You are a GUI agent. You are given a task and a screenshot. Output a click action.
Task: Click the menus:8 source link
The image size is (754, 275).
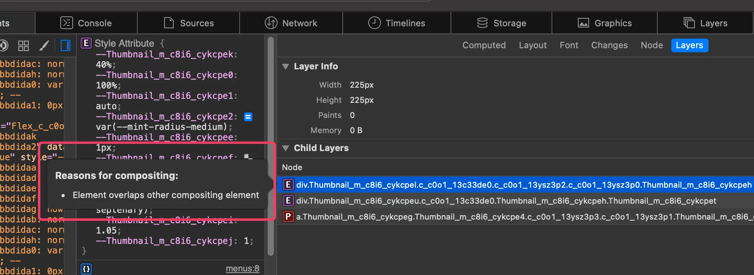[x=242, y=269]
